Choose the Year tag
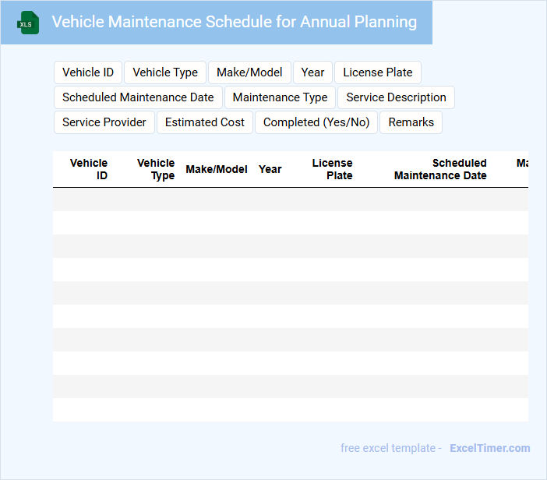The width and height of the screenshot is (547, 480). click(312, 72)
